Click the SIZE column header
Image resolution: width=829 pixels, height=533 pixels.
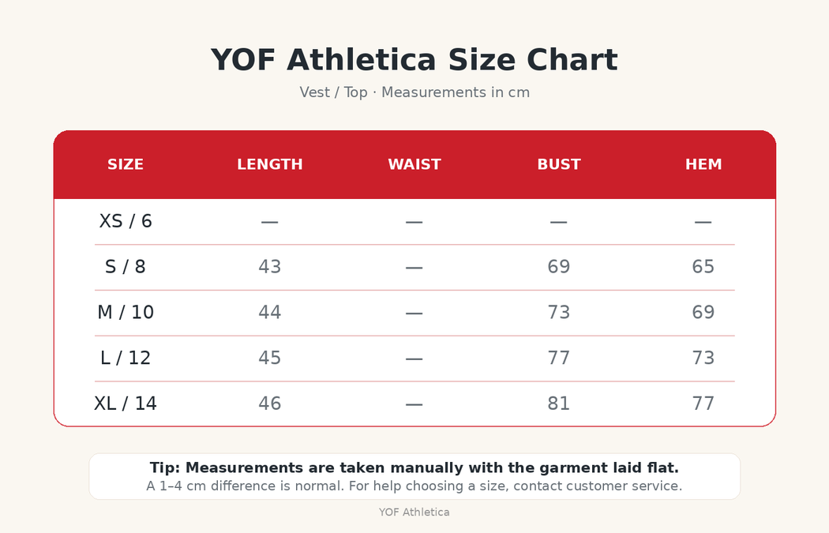[126, 164]
